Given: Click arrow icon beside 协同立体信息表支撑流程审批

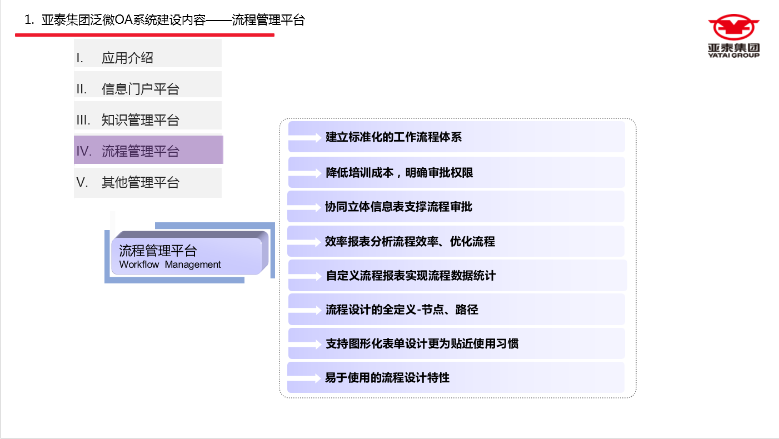Looking at the screenshot, I should 304,207.
